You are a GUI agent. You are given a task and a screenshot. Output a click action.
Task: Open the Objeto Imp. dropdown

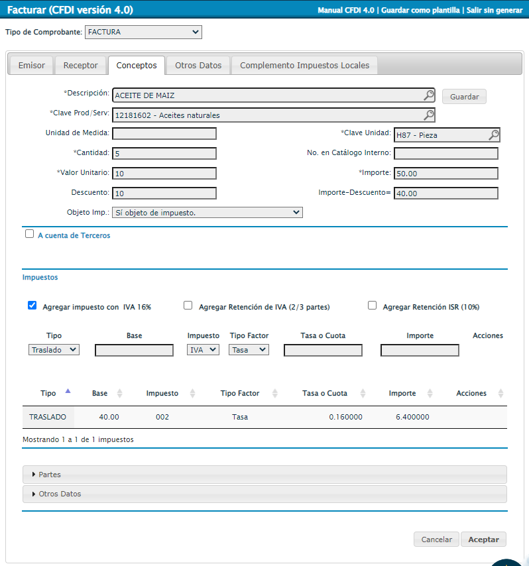[207, 213]
